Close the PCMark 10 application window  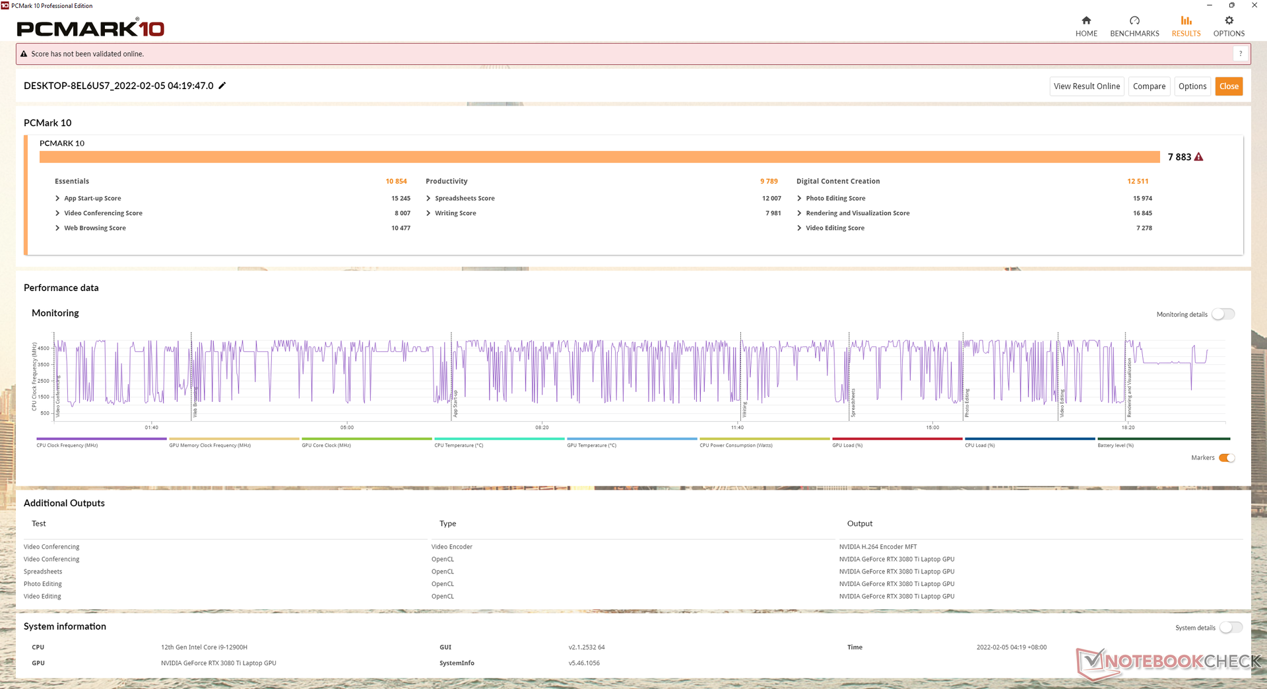pos(1254,5)
